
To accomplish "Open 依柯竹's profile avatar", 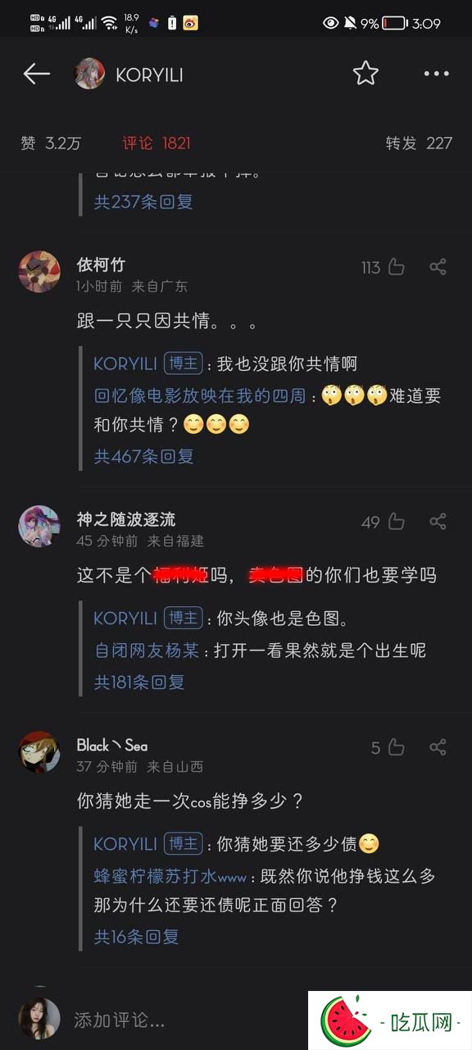I will coord(39,272).
